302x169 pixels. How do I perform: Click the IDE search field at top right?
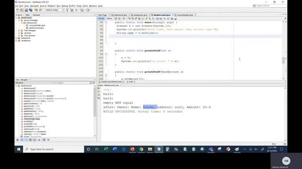(x=269, y=6)
